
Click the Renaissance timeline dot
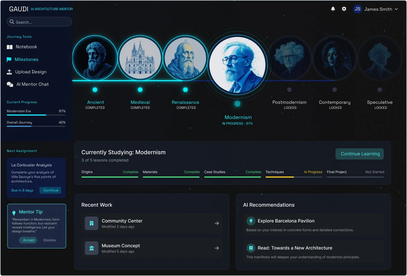pyautogui.click(x=185, y=90)
